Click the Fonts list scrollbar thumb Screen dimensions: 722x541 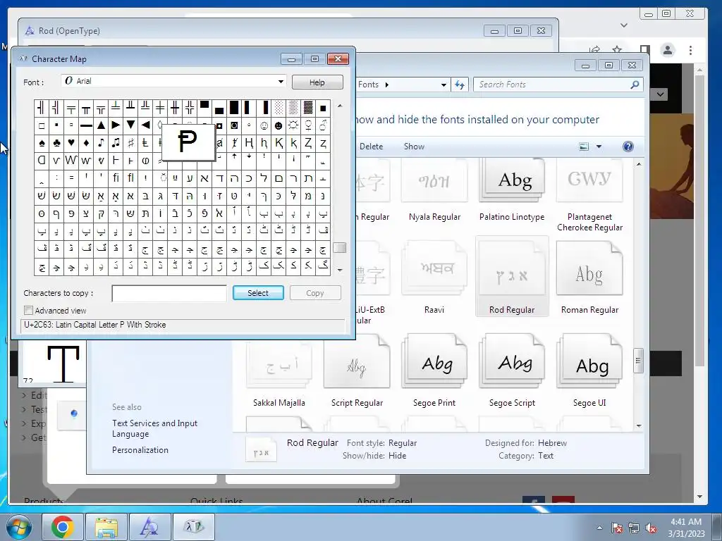coord(638,361)
